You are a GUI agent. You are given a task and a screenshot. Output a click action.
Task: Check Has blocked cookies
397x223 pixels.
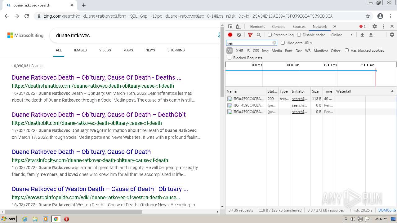pos(347,50)
